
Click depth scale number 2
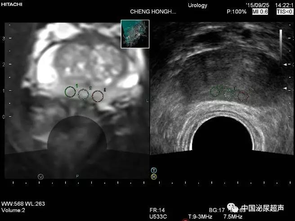tap(4, 65)
